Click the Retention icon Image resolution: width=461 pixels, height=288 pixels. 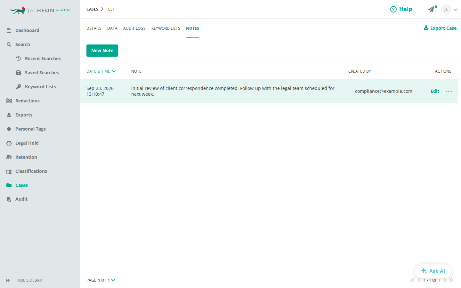point(9,157)
